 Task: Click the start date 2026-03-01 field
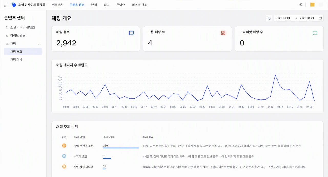[283, 18]
